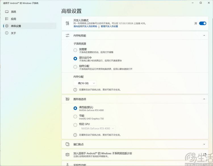Viewport: 213px width, 166px height.
Task: Click the 图形首选项 header text
Action: click(x=80, y=99)
